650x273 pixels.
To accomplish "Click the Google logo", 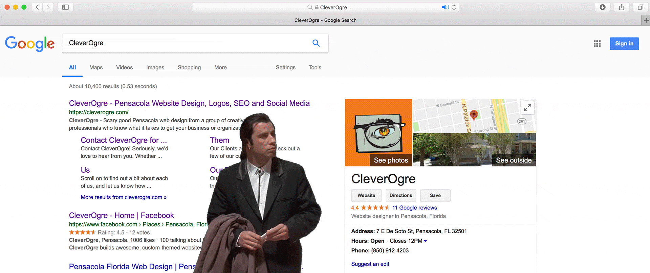I will 30,44.
